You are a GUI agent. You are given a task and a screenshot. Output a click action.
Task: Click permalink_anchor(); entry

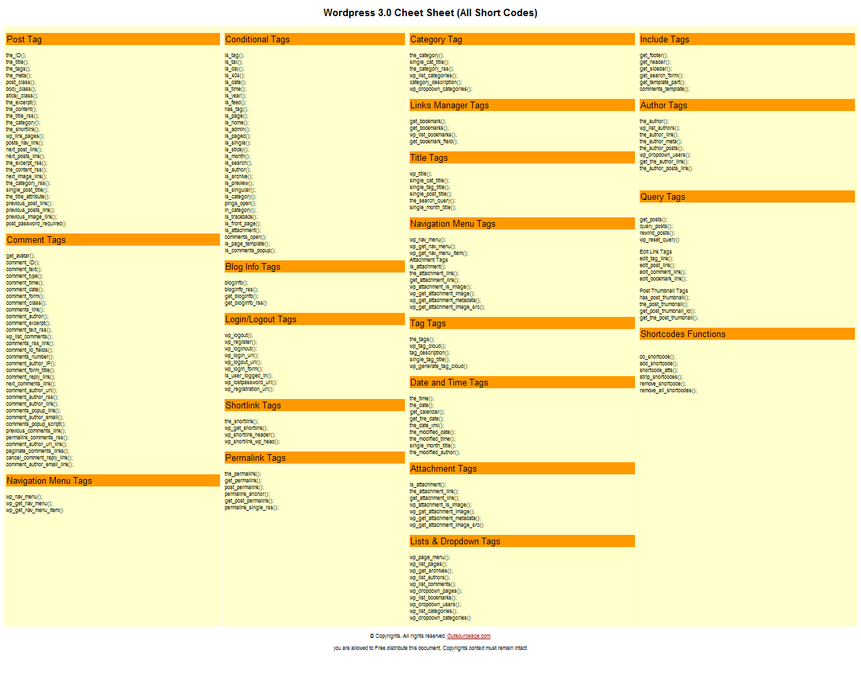(x=247, y=494)
